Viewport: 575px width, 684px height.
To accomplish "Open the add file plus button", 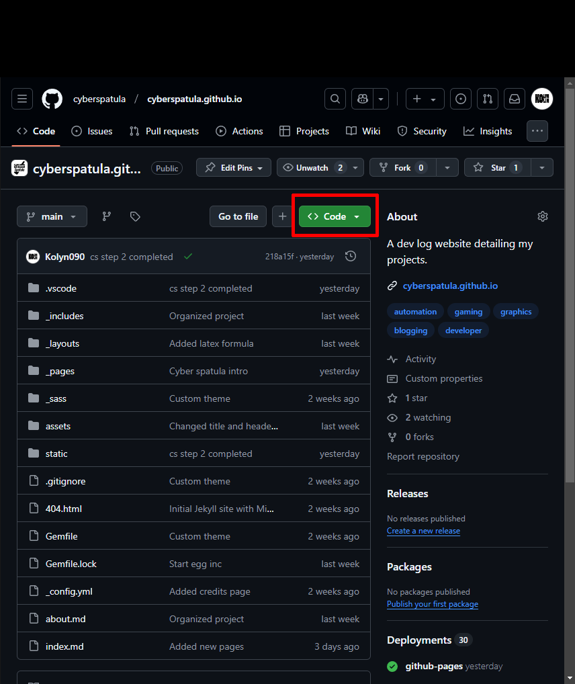I will [282, 216].
